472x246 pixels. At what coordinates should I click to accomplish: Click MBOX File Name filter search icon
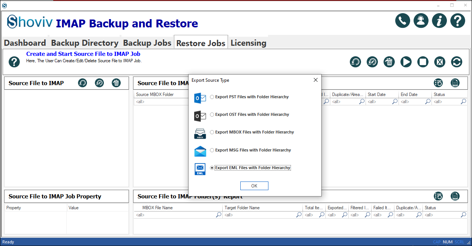pos(219,215)
